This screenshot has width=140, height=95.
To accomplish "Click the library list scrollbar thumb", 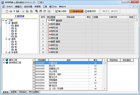I will (x=105, y=63).
